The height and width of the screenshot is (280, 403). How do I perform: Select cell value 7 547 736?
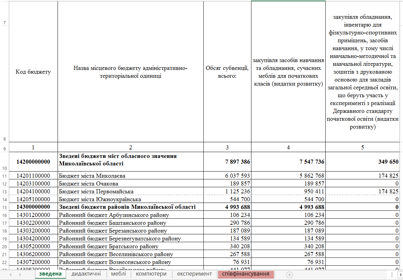click(289, 162)
